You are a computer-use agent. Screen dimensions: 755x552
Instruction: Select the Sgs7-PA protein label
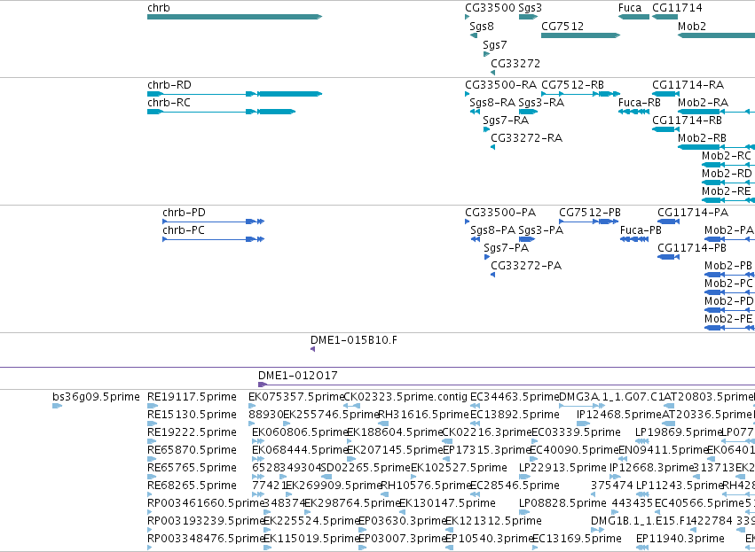506,248
